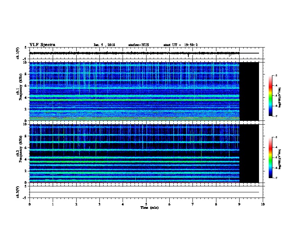
Task: Click the ch.1 voltage waveform trace
Action: (144, 53)
